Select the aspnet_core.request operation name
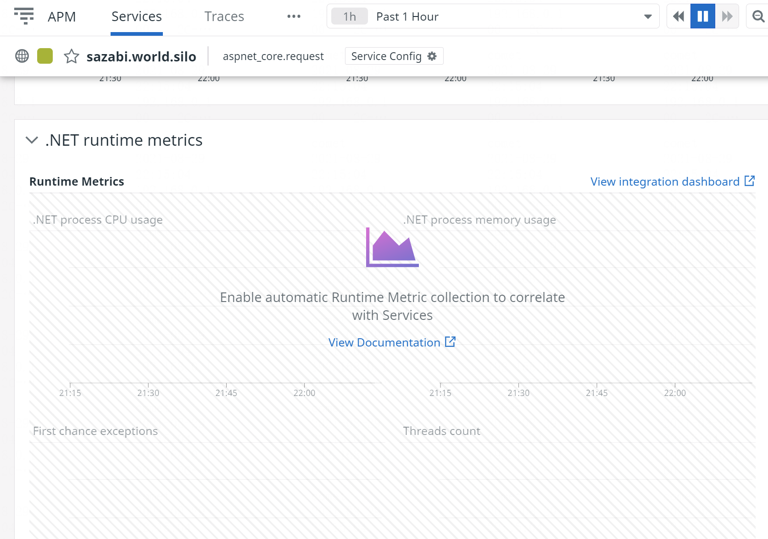768x539 pixels. coord(273,56)
